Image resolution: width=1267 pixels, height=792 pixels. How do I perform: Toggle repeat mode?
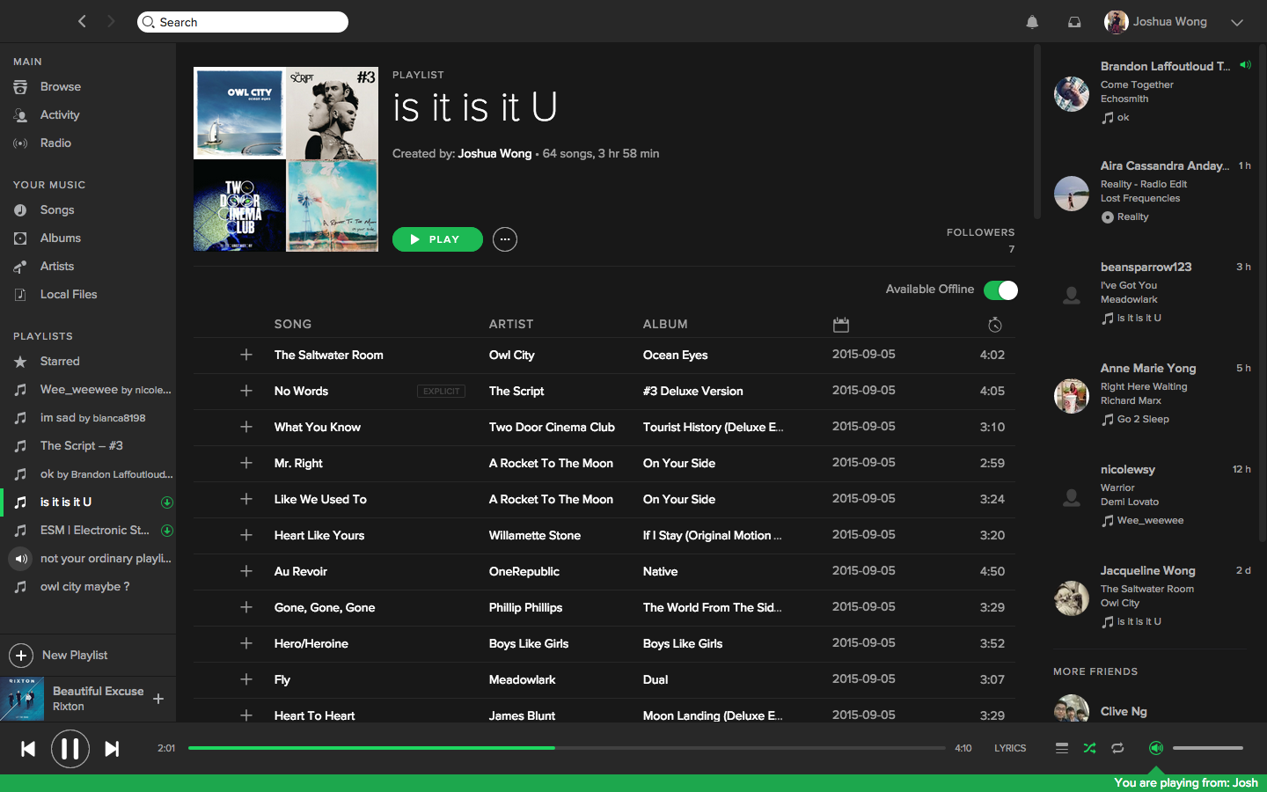pyautogui.click(x=1117, y=748)
